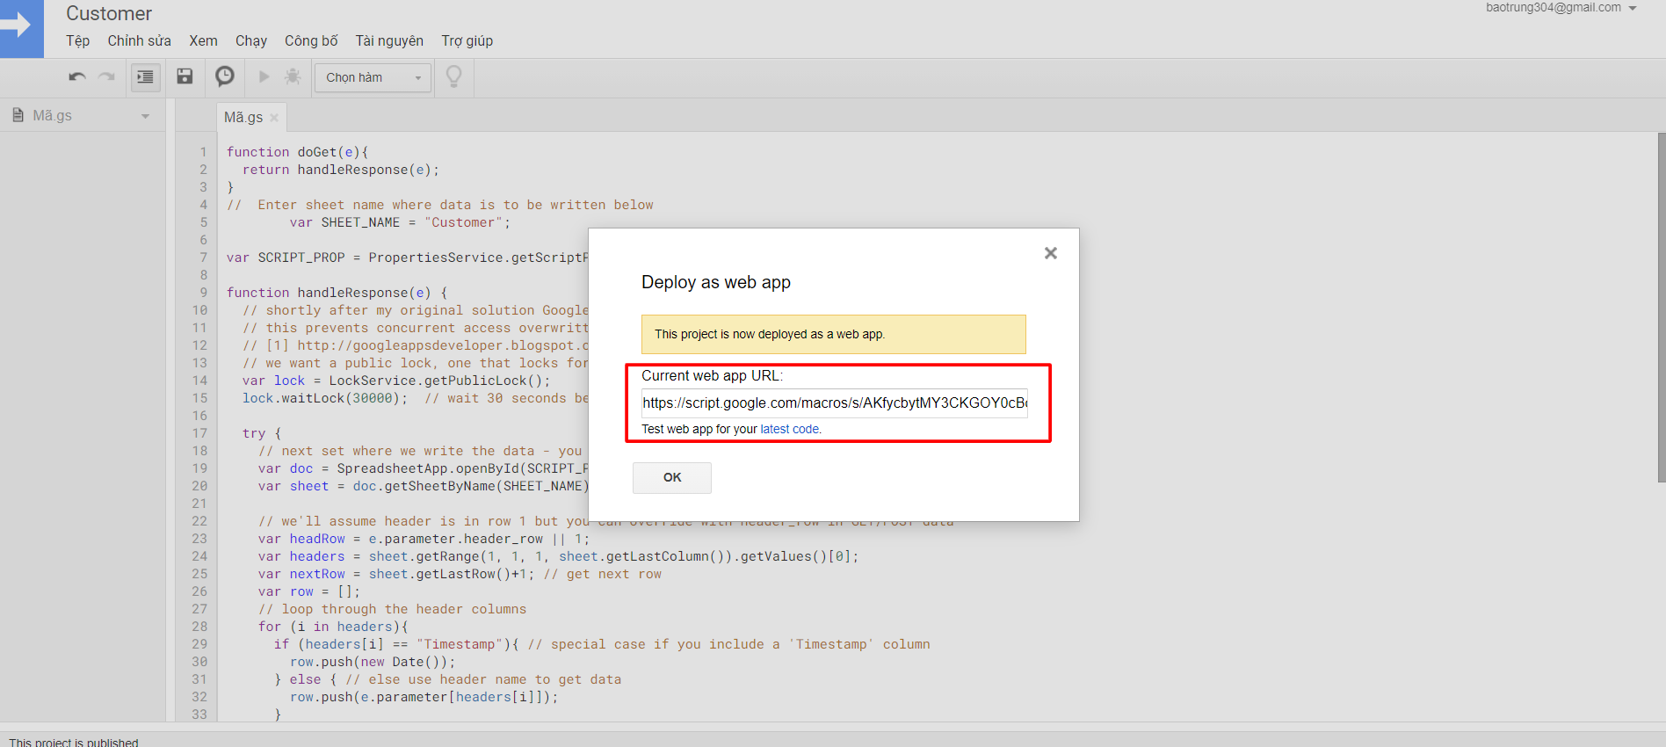
Task: Open the Chọn hàm function dropdown
Action: click(x=373, y=77)
